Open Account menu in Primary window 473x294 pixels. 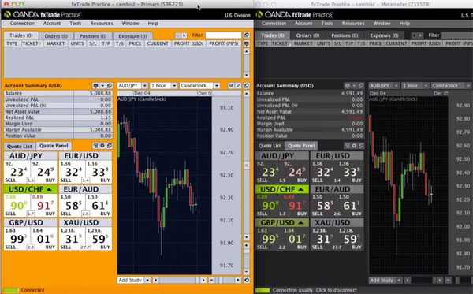tap(51, 23)
